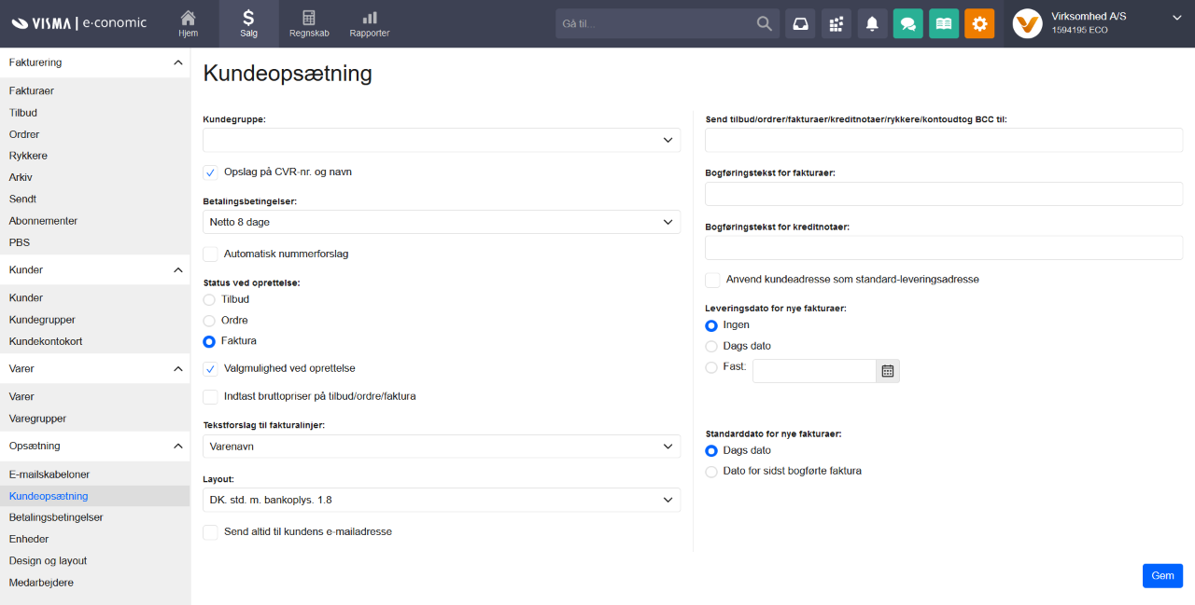The image size is (1195, 605).
Task: Click the search magnifier icon
Action: 764,24
